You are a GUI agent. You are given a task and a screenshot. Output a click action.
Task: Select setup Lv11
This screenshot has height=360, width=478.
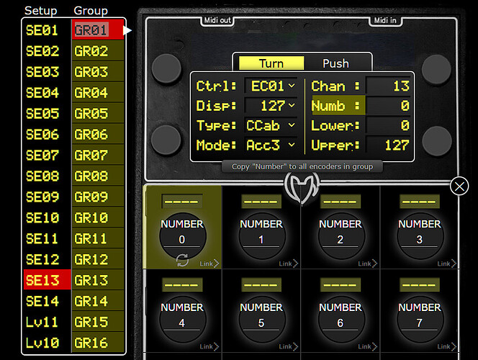pos(48,322)
